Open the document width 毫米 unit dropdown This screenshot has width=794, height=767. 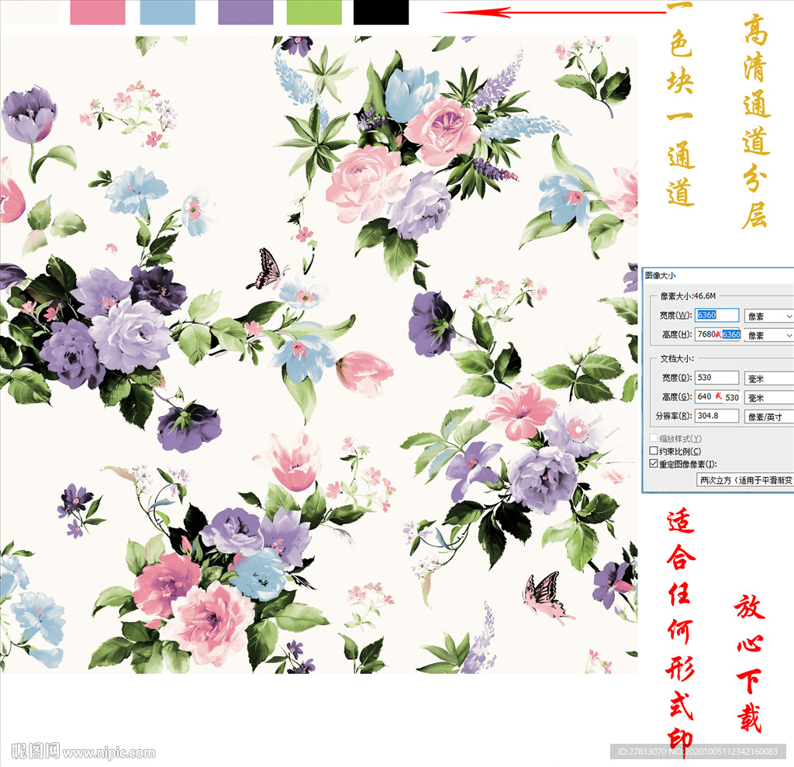768,378
